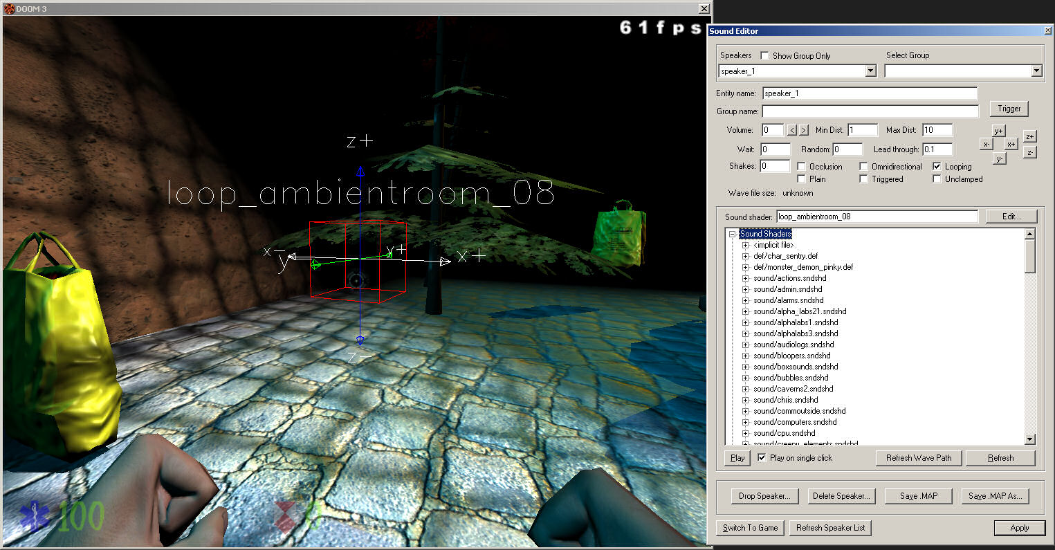Uncheck the Looping option
Screen dimensions: 1055x550
pos(937,166)
